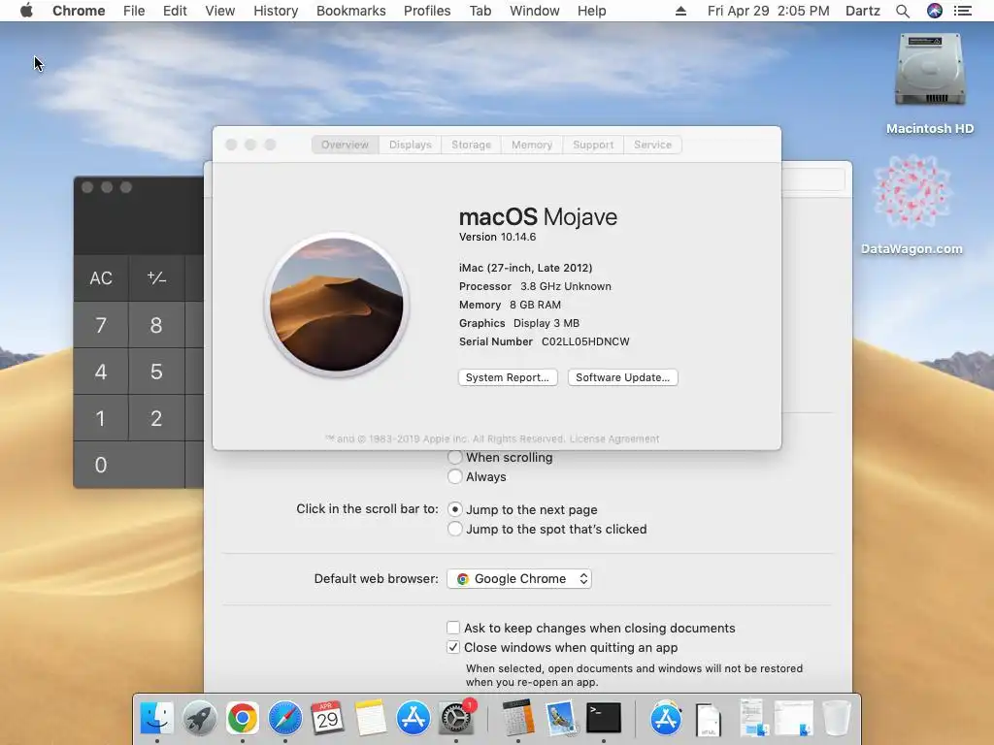
Task: Click the 0 key on Calculator
Action: tap(129, 465)
